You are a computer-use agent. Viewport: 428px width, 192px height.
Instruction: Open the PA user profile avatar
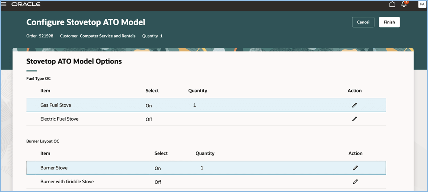pos(422,4)
